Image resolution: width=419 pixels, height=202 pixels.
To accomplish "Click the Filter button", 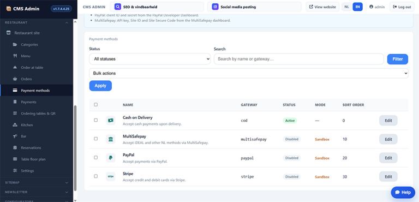I will tap(397, 59).
